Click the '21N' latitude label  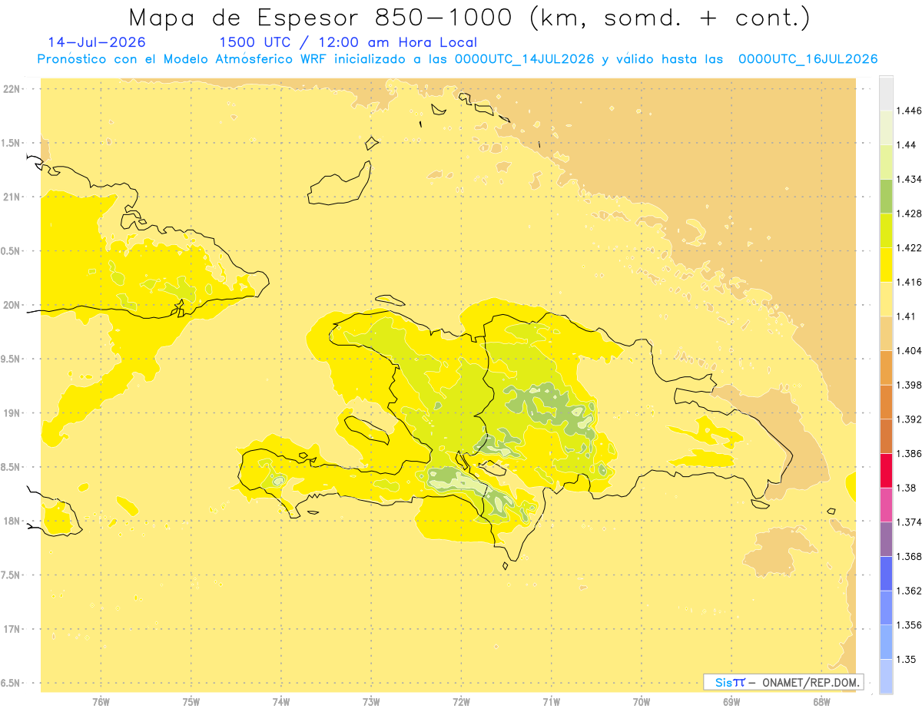[13, 197]
